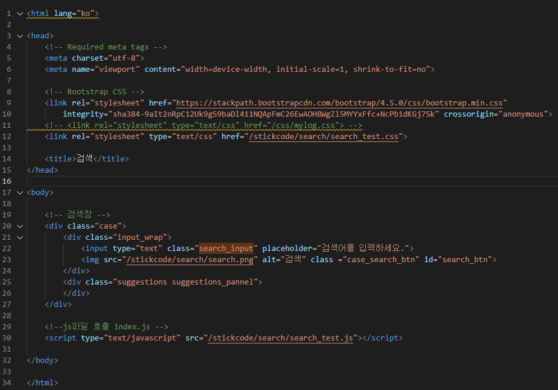
Task: Click the commented-out mylog.css link line
Action: click(203, 125)
